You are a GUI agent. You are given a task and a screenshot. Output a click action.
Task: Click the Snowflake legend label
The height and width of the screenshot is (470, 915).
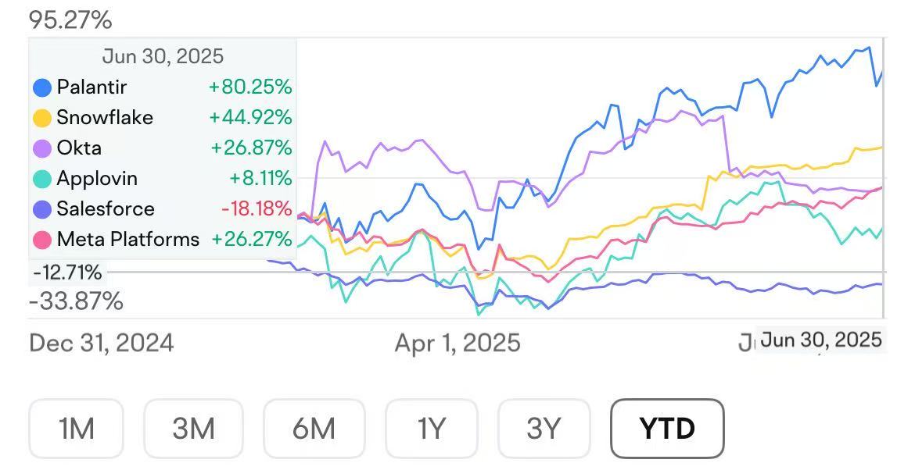tap(105, 118)
